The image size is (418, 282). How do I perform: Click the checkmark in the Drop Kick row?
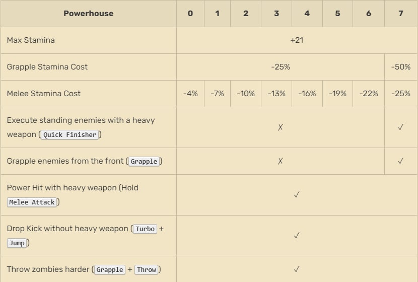pyautogui.click(x=297, y=236)
